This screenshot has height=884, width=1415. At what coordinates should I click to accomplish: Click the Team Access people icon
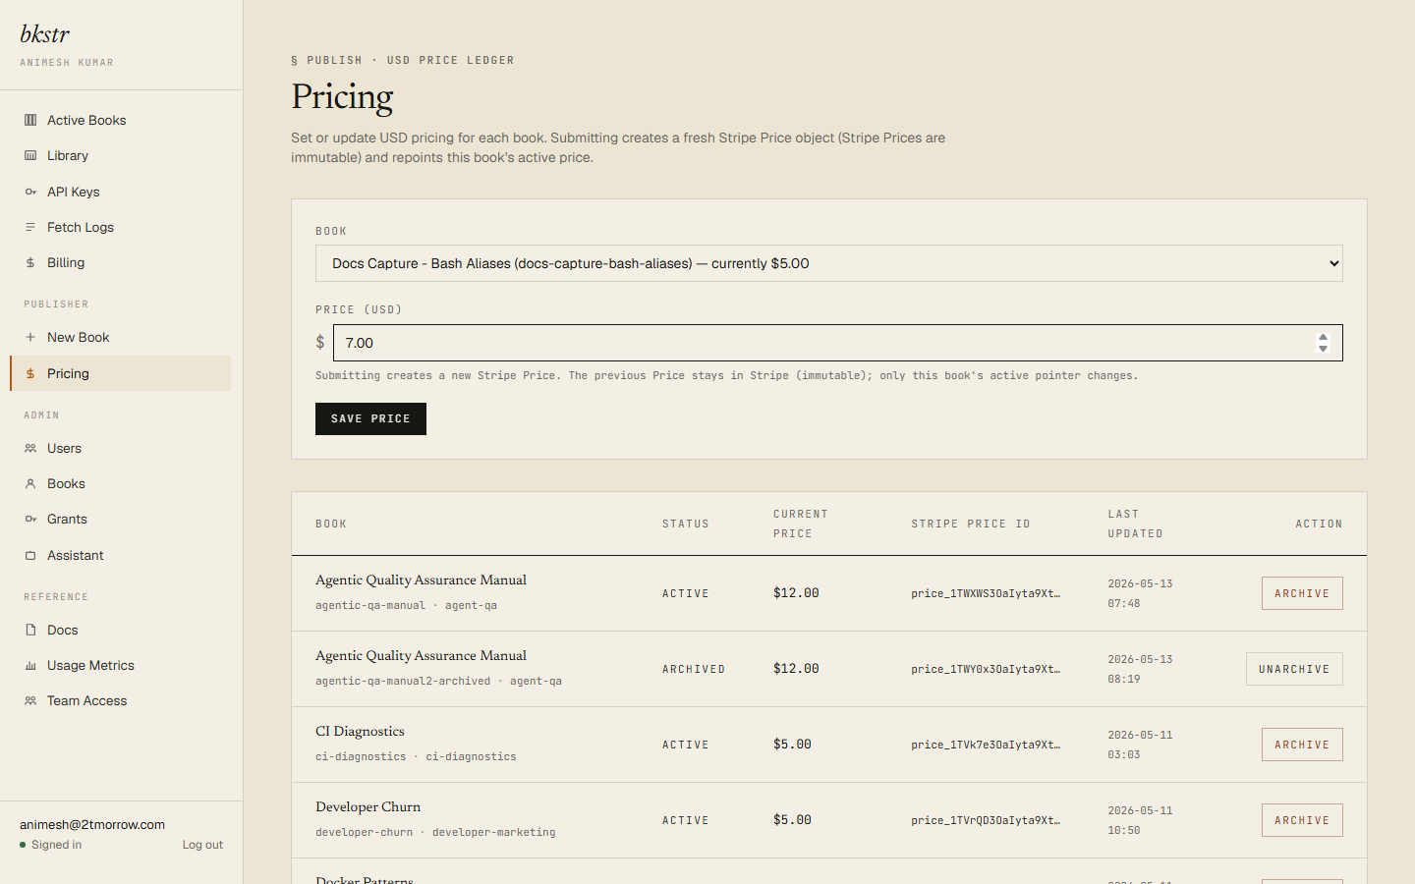pos(30,700)
